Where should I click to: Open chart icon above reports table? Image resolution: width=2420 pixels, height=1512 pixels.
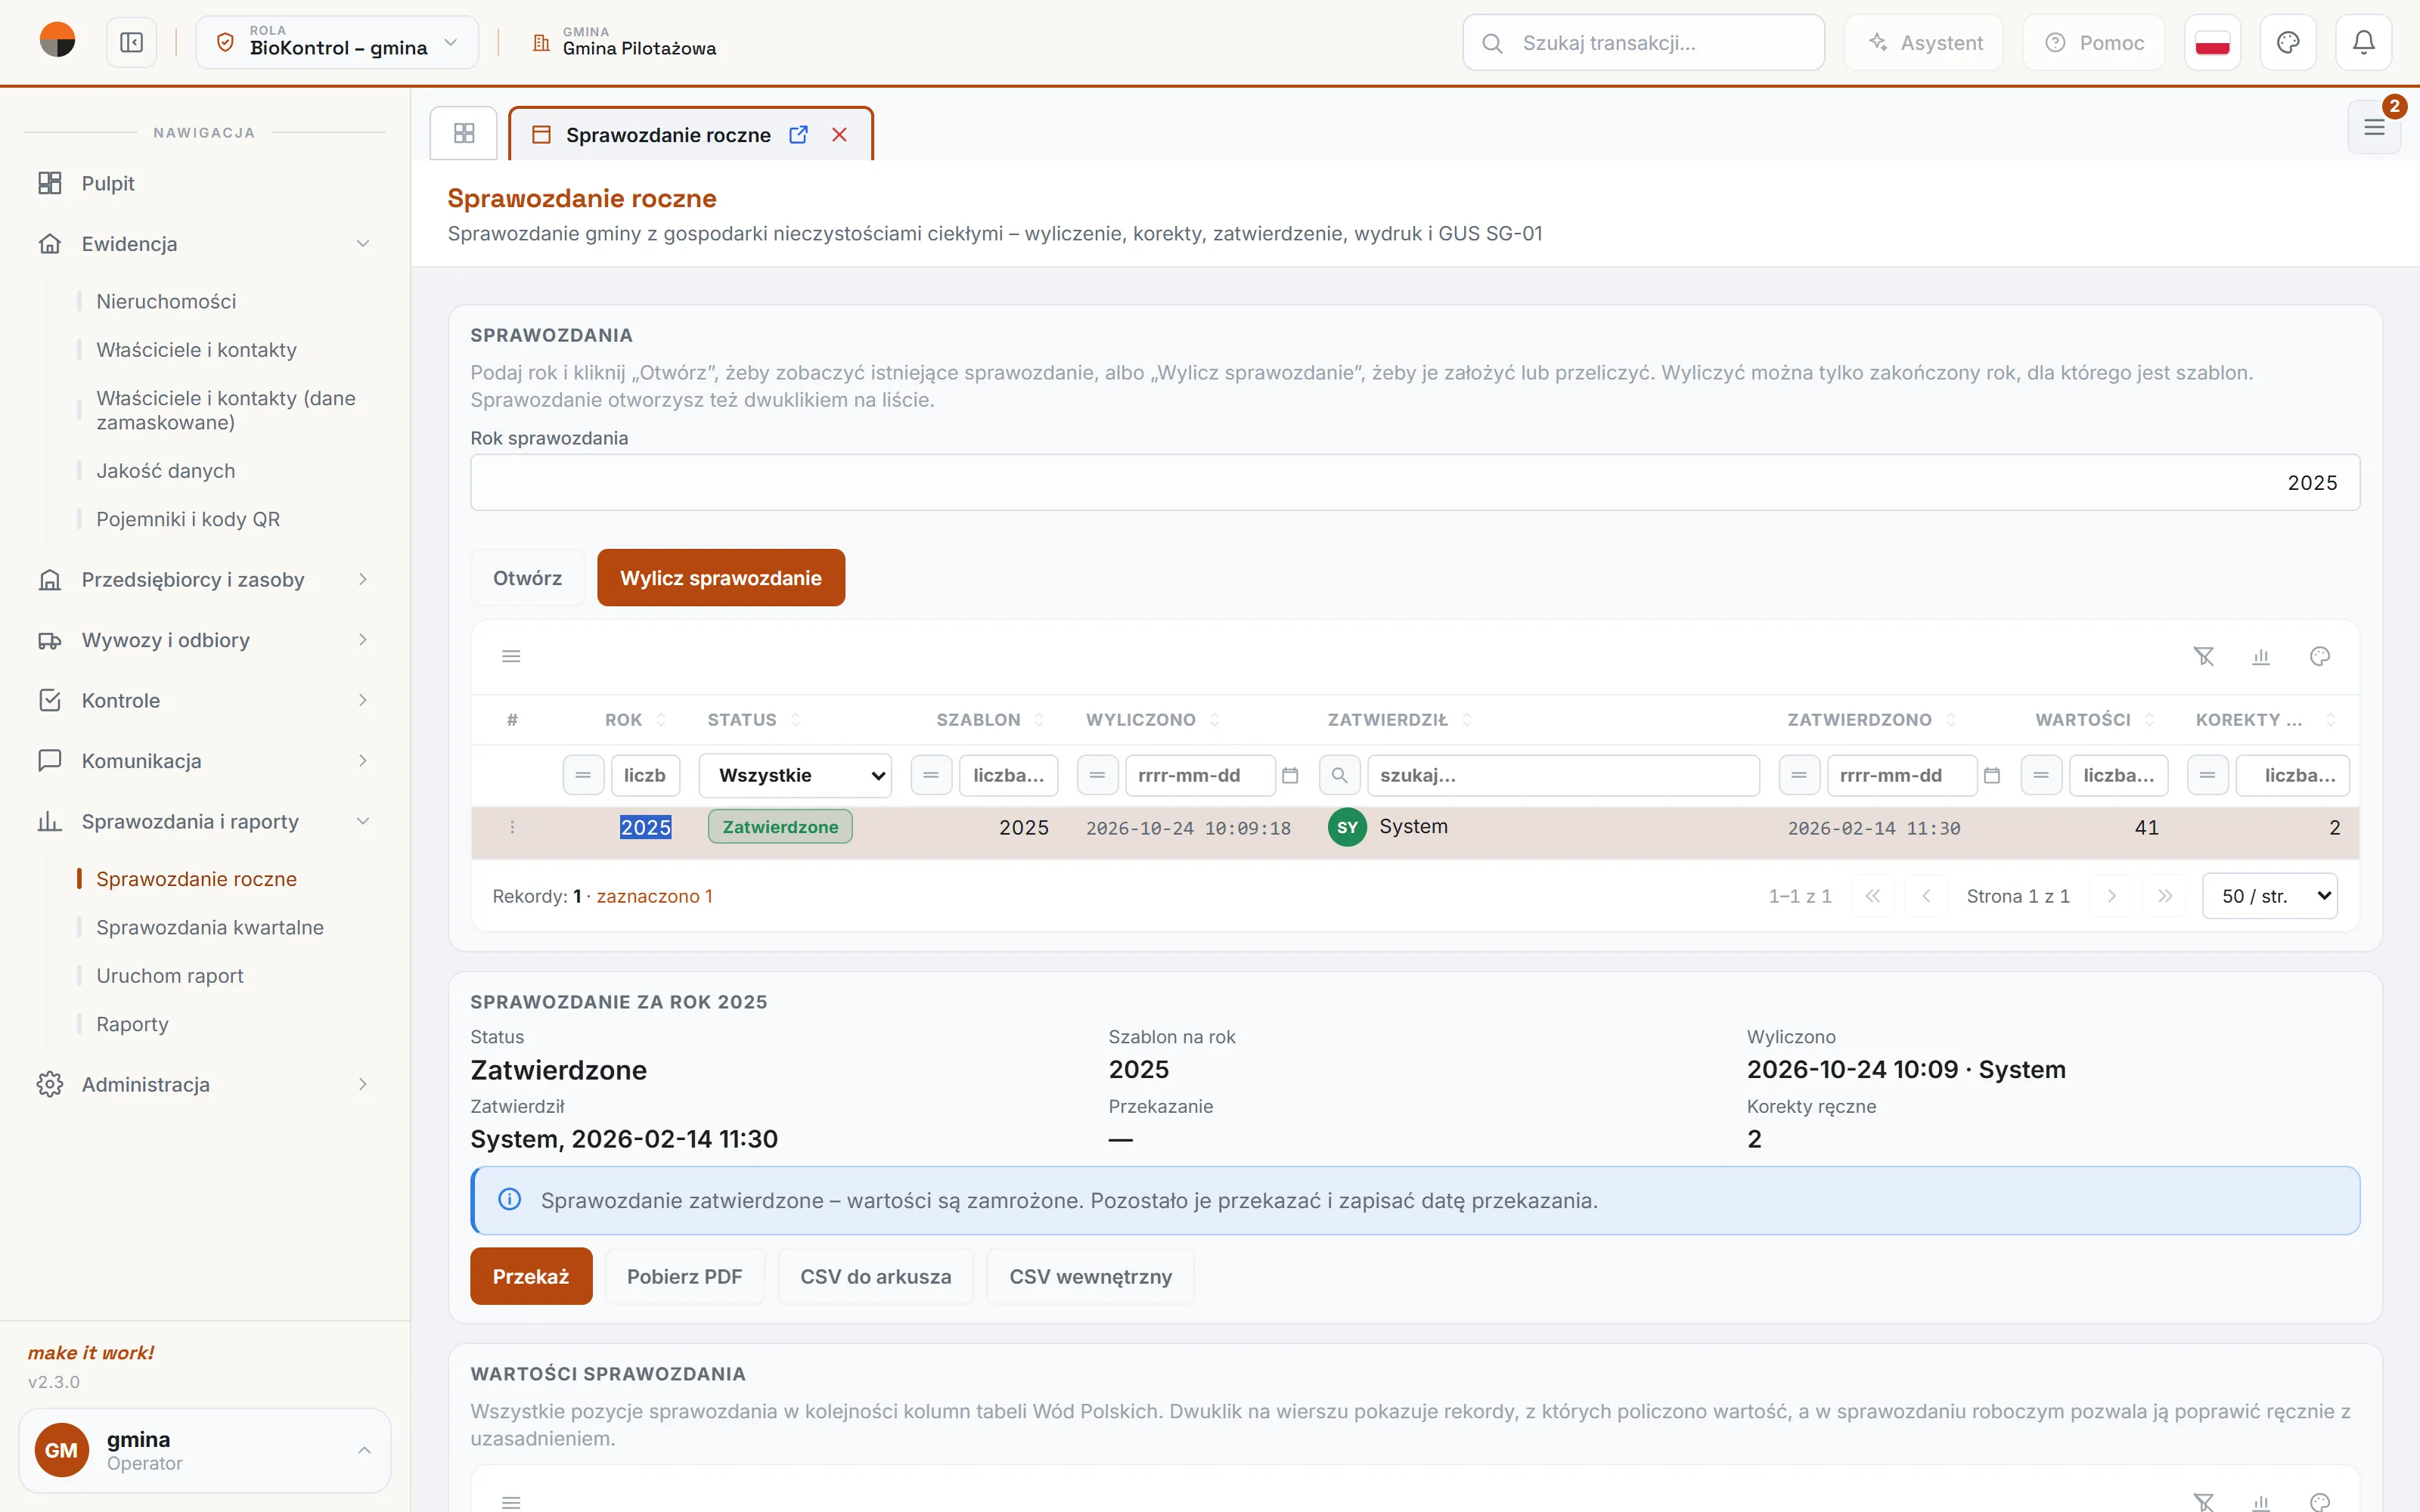[x=2261, y=656]
